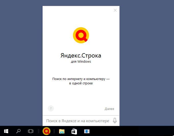The width and height of the screenshot is (174, 136).
Task: Click the blue window app taskbar icon
Action: click(x=87, y=131)
